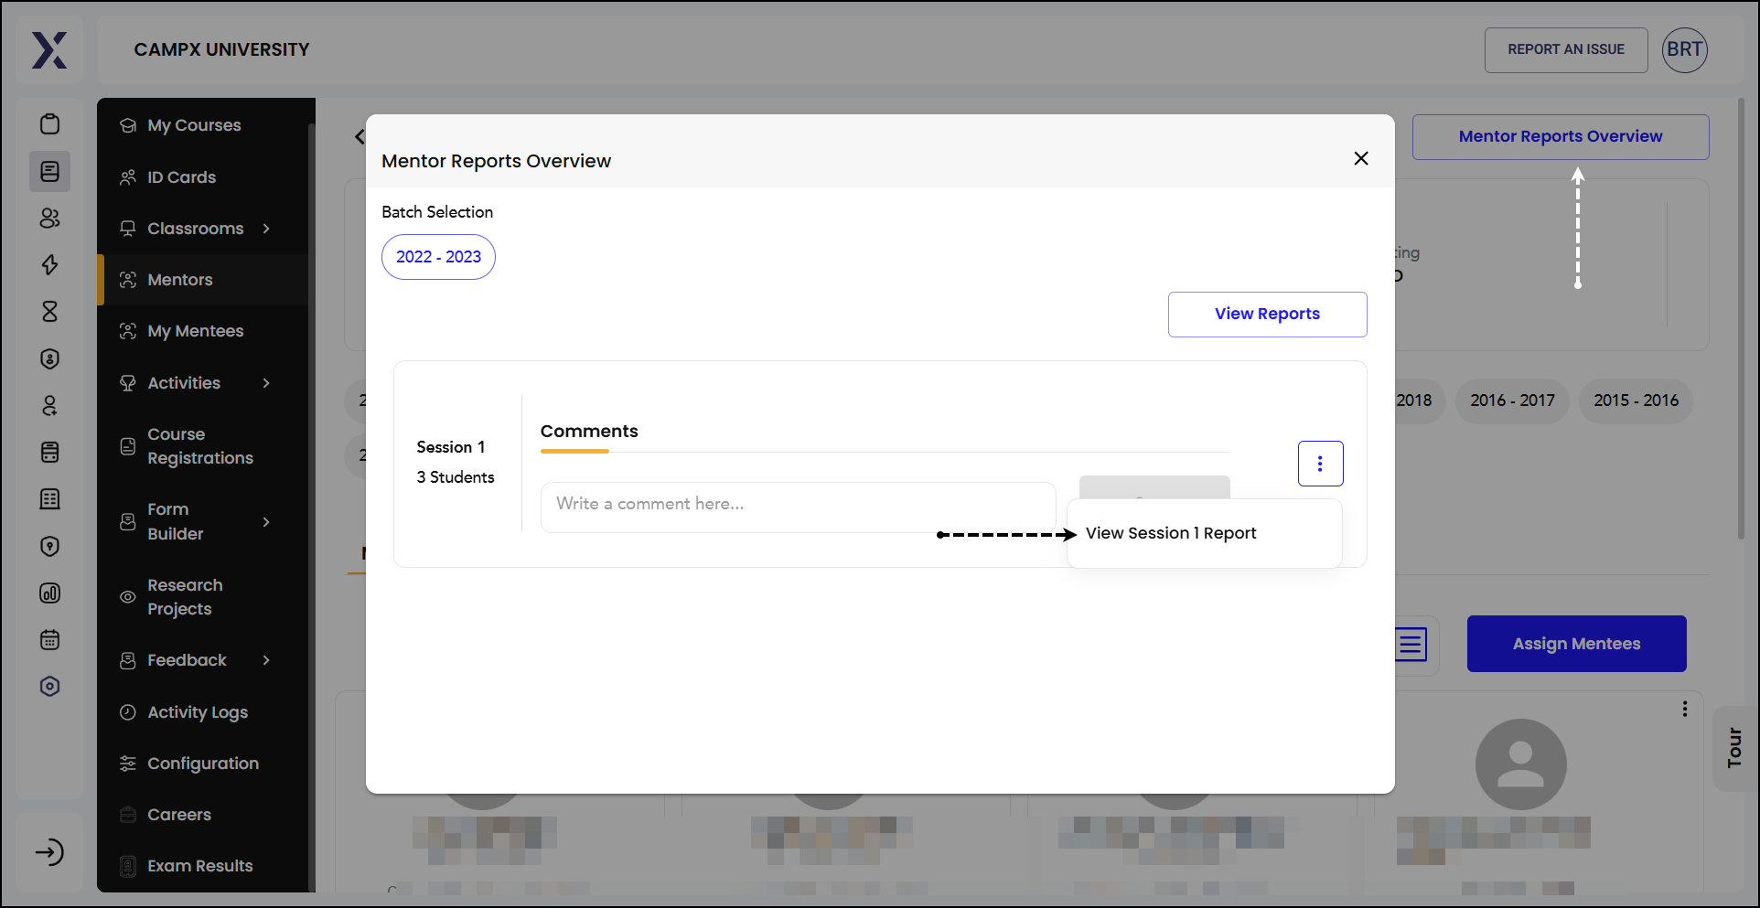This screenshot has height=908, width=1760.
Task: Open the mentee card three-dot menu
Action: (1684, 709)
